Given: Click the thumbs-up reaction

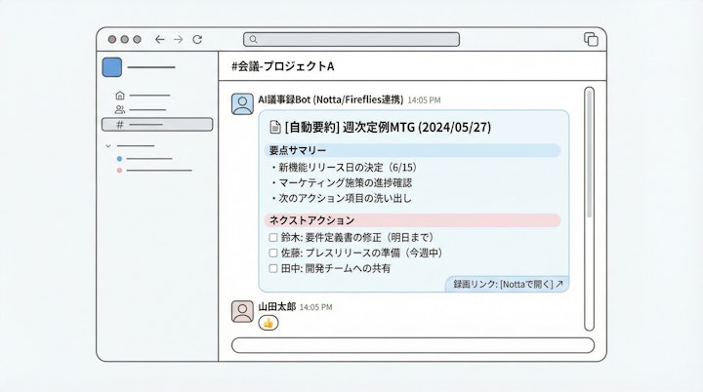Looking at the screenshot, I should [x=269, y=323].
